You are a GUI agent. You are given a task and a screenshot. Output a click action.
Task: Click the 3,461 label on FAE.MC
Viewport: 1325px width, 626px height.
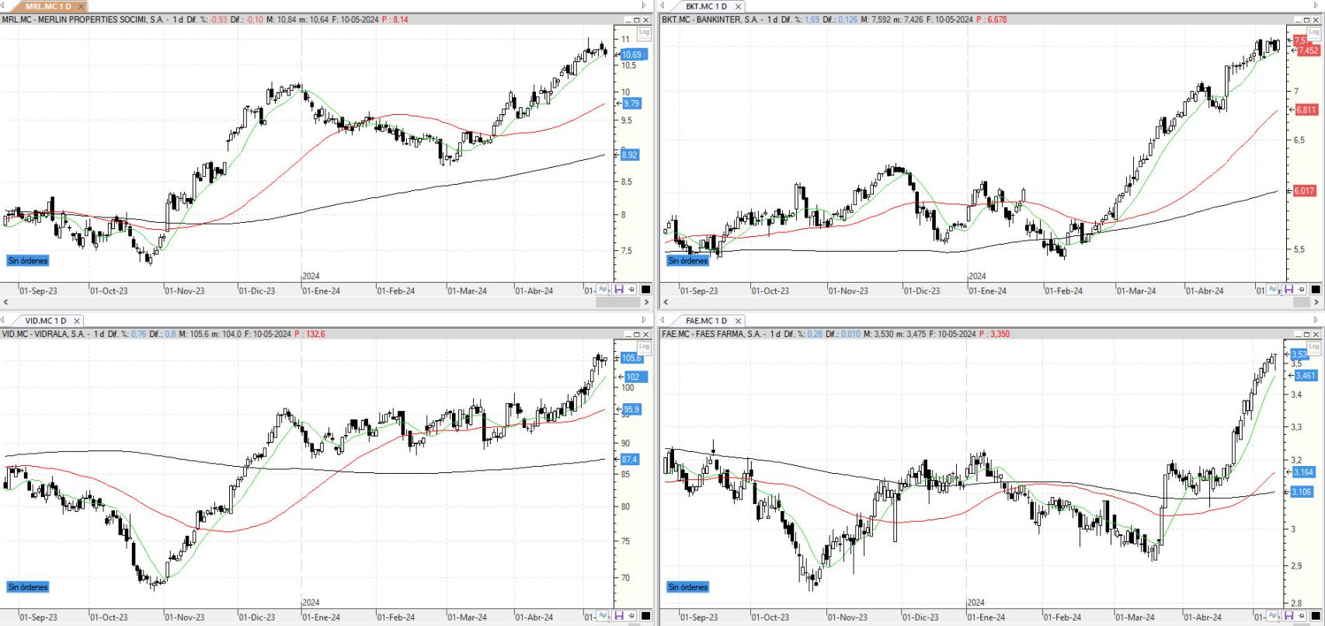pyautogui.click(x=1306, y=376)
